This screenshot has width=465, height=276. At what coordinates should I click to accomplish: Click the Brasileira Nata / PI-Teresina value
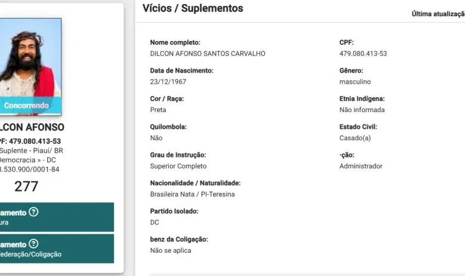coord(192,194)
